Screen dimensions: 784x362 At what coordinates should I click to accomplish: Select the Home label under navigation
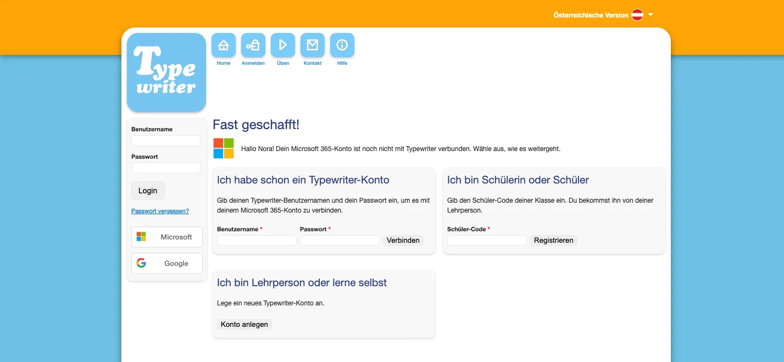[x=224, y=63]
